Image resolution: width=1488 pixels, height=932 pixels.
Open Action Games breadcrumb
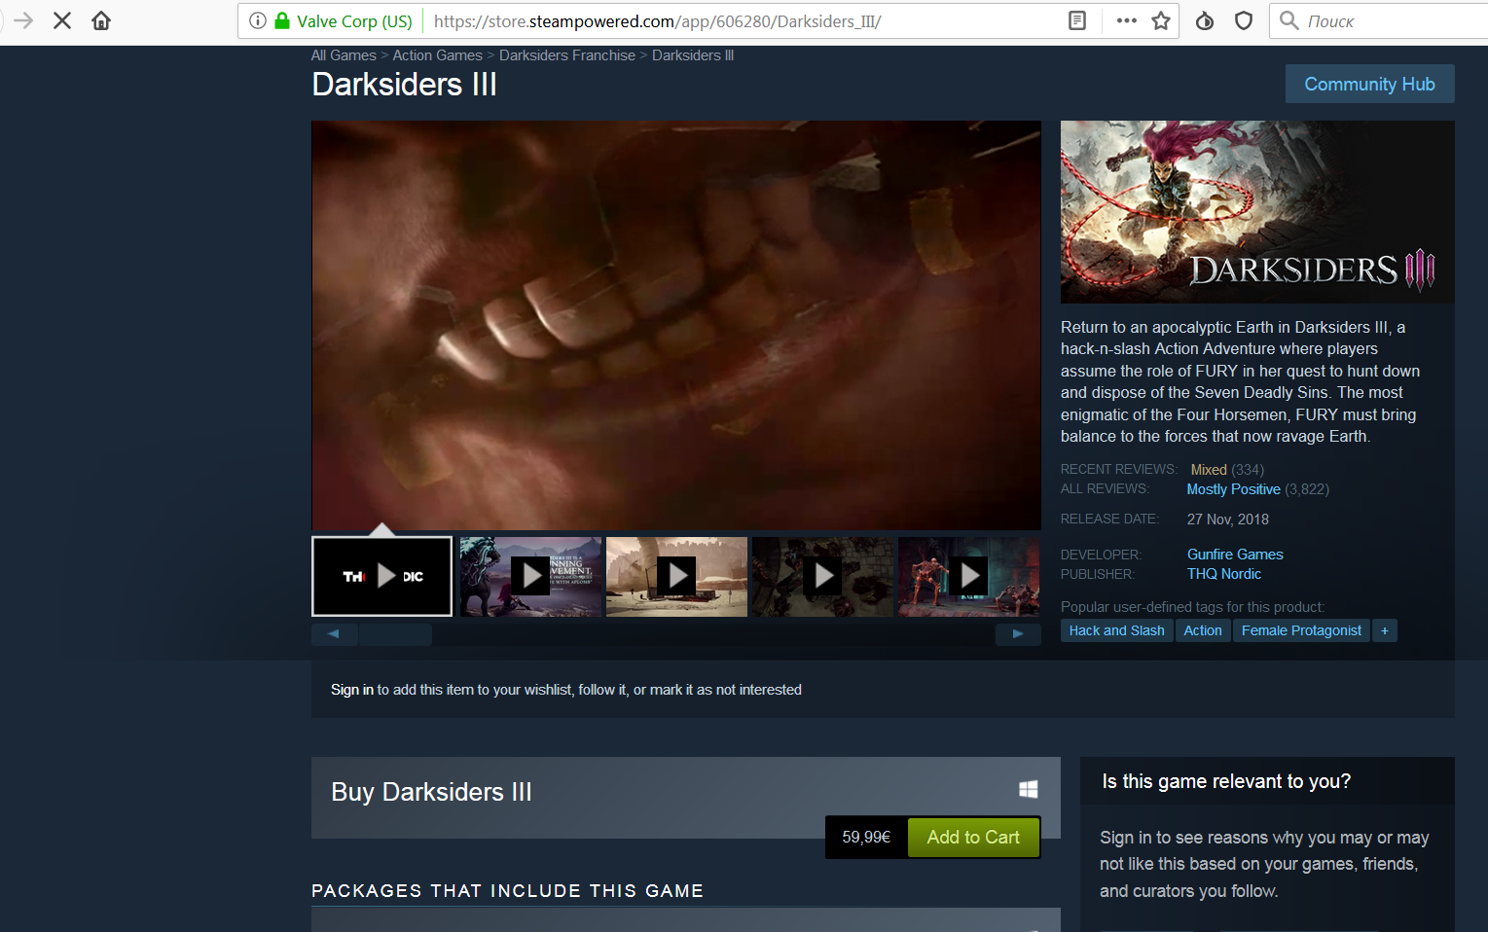[x=437, y=55]
